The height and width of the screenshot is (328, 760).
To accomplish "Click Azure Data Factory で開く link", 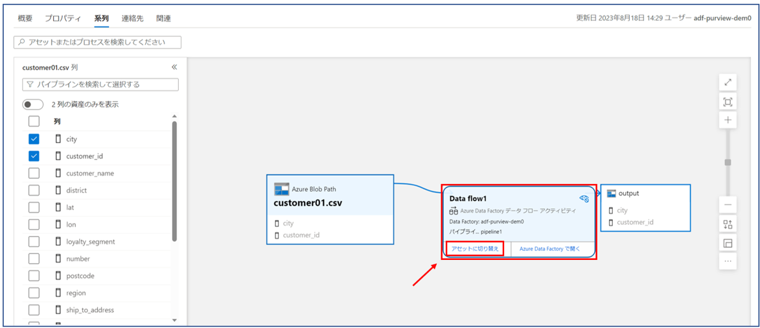I will 549,248.
